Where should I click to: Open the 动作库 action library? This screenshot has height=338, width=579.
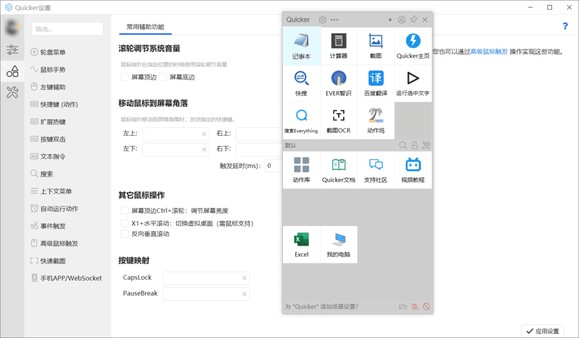[x=301, y=170]
